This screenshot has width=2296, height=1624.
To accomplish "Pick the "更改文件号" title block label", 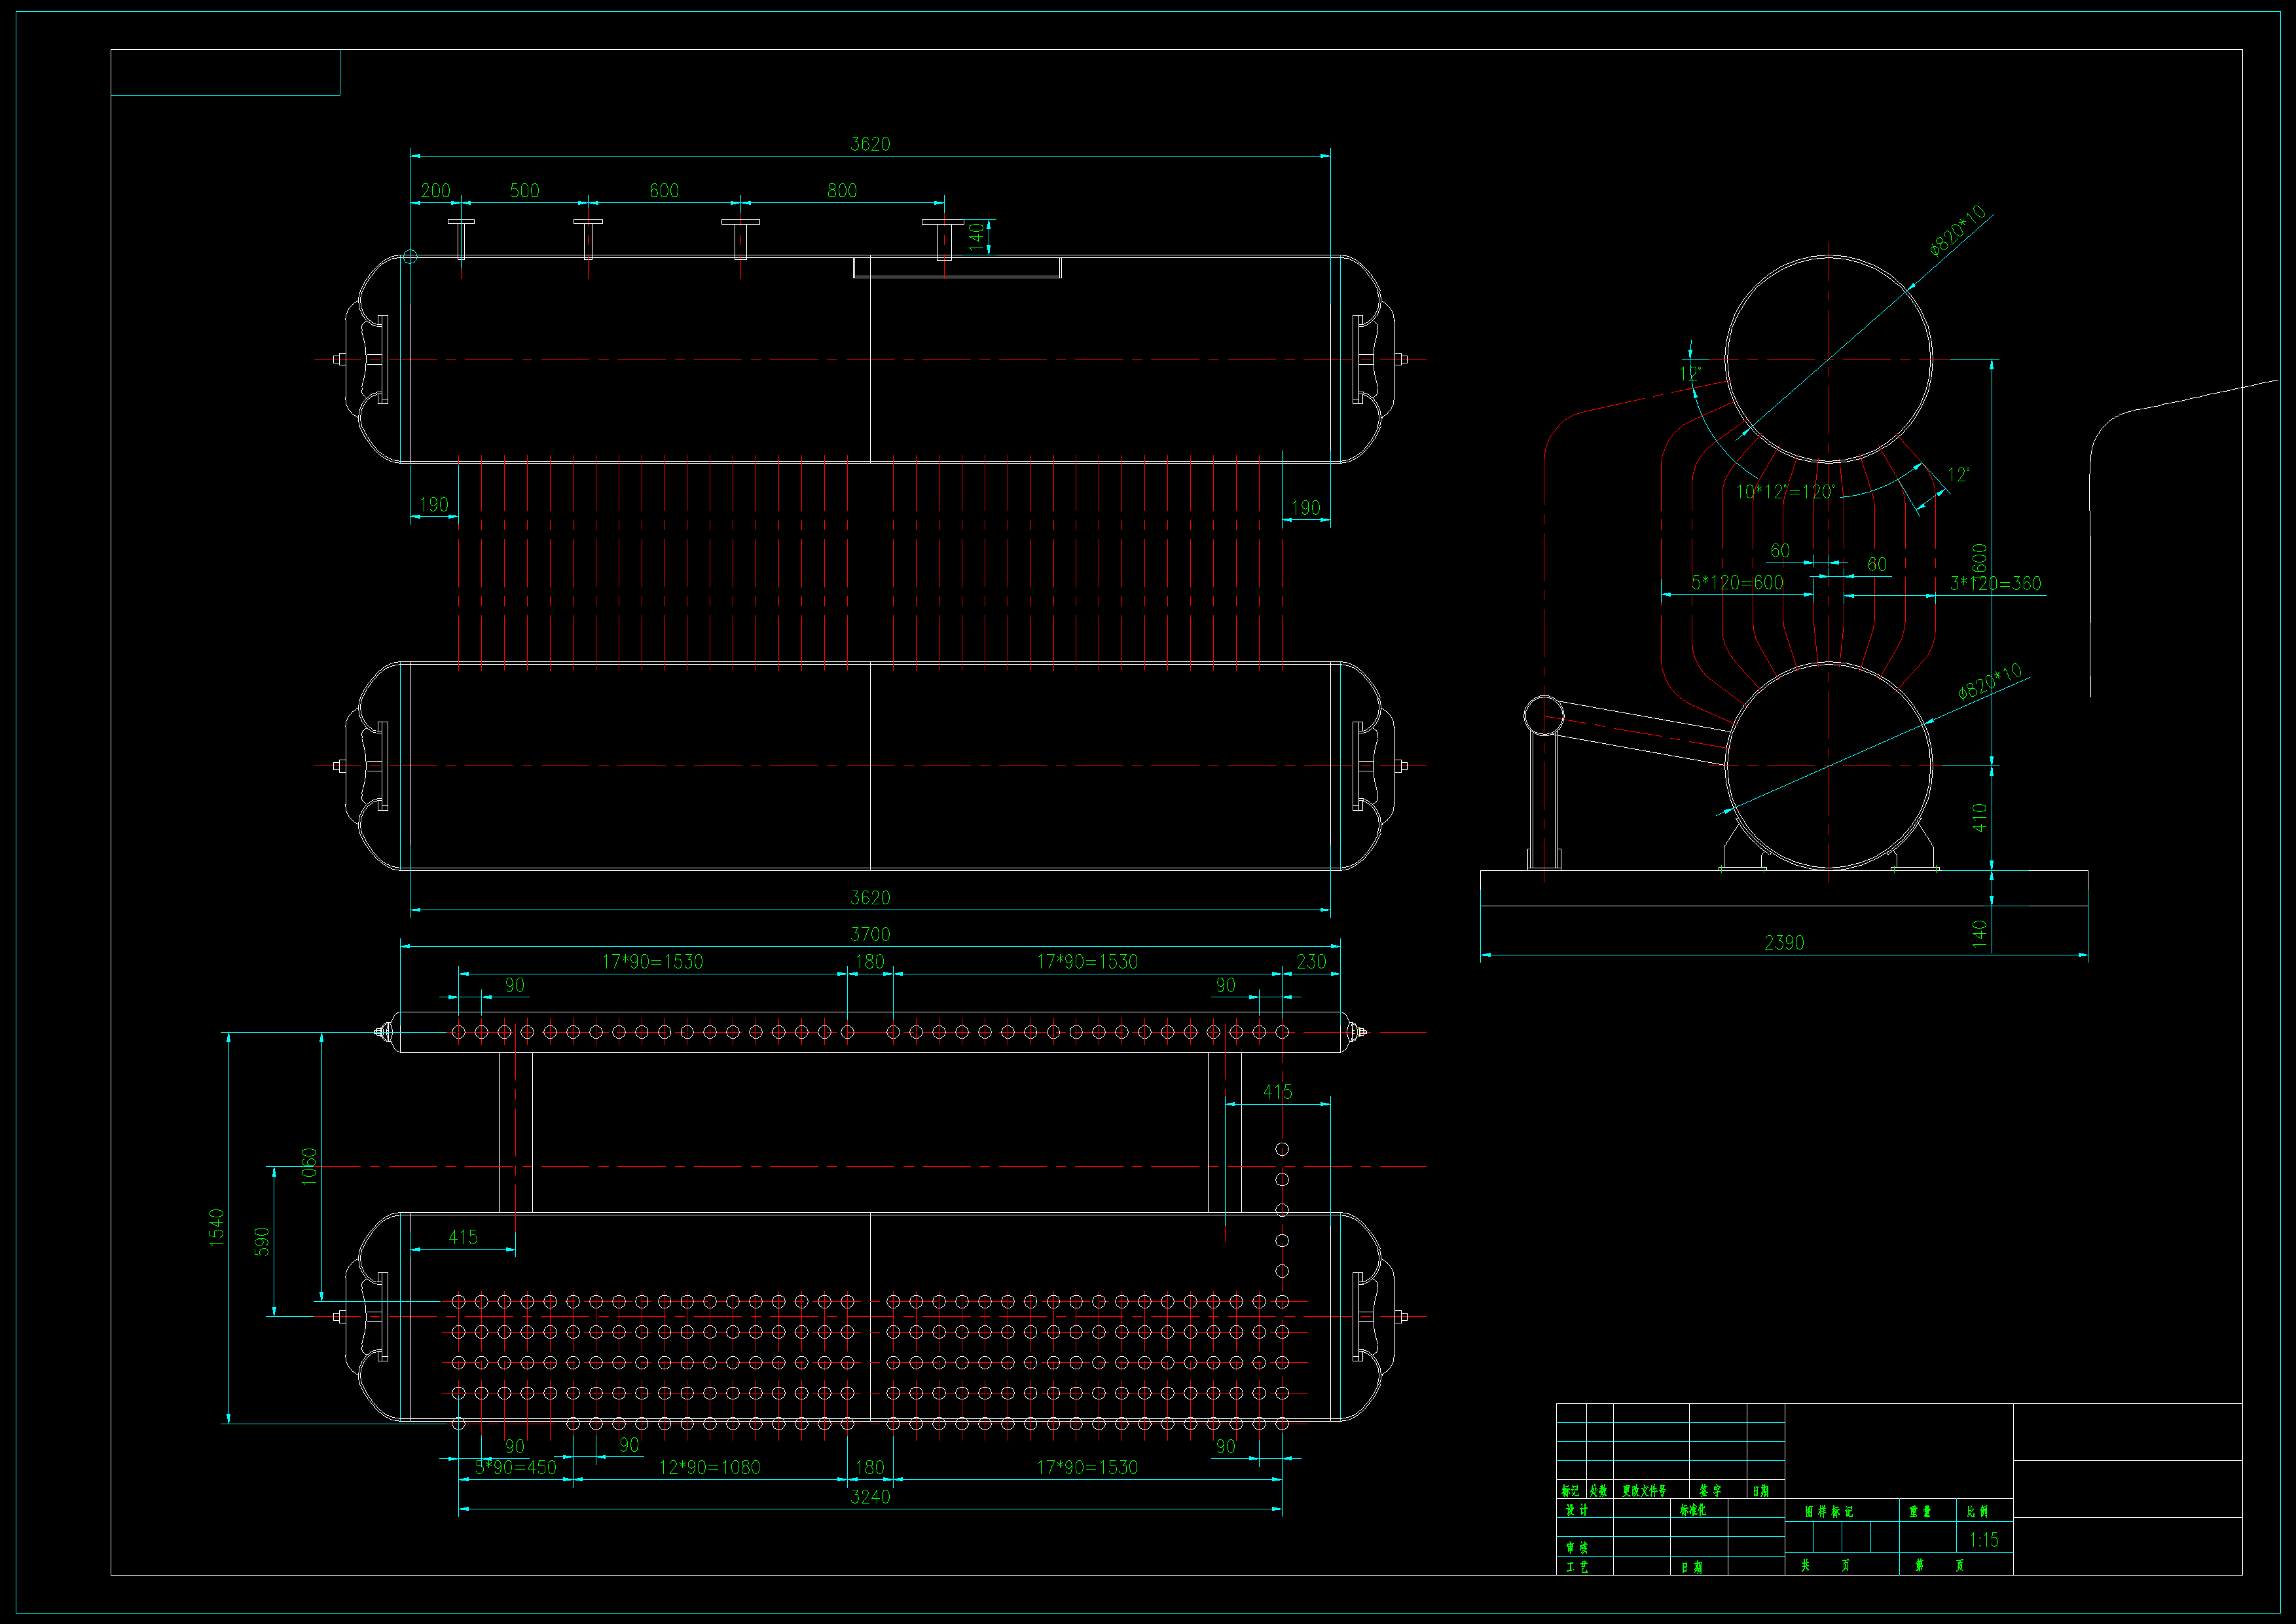I will tap(1644, 1490).
